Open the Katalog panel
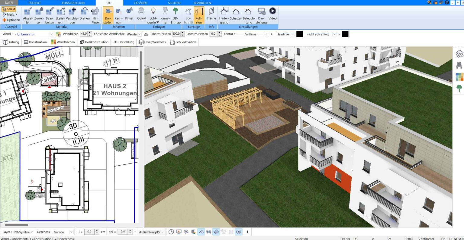 11,42
